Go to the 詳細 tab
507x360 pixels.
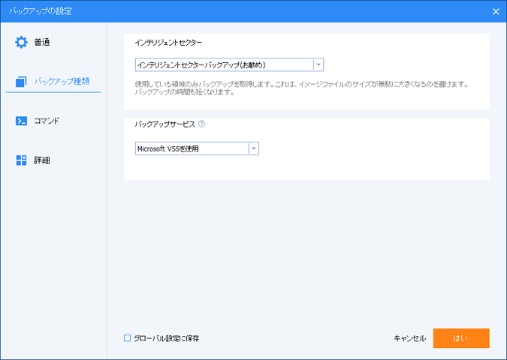(x=43, y=160)
